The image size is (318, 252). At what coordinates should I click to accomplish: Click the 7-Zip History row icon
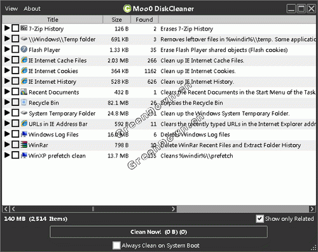pyautogui.click(x=24, y=28)
